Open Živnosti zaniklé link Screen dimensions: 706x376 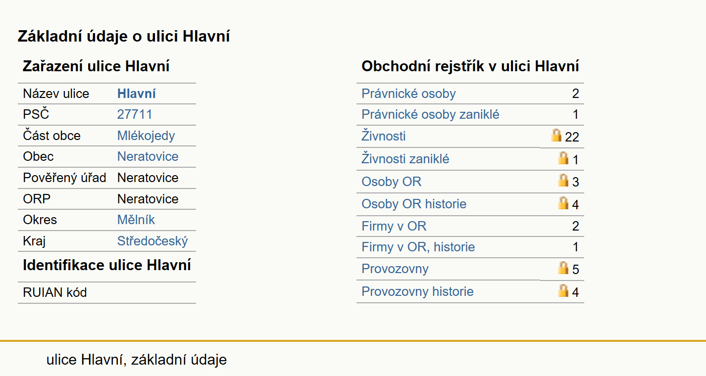click(x=405, y=159)
